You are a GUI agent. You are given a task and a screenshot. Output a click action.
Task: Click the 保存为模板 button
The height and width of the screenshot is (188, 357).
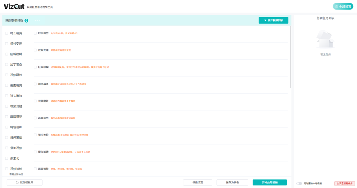coord(232,182)
